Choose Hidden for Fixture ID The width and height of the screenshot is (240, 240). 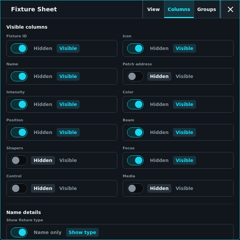point(43,48)
